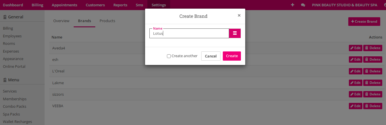
Task: Open the Appointments menu
Action: coord(64,5)
